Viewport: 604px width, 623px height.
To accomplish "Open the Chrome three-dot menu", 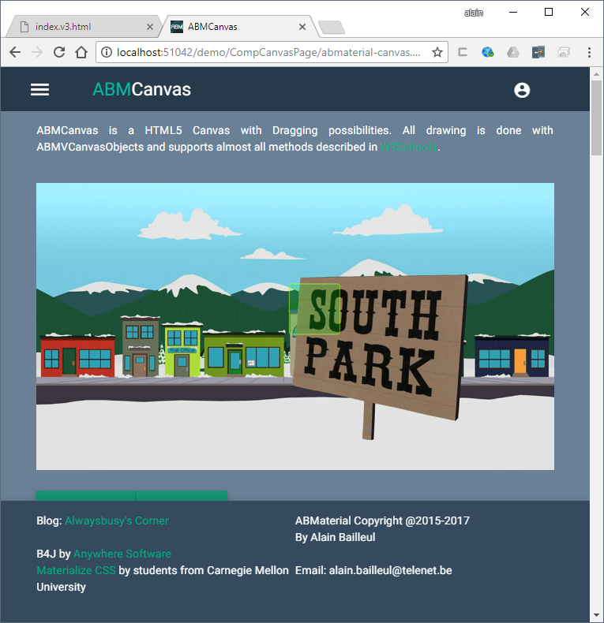I will tap(589, 52).
